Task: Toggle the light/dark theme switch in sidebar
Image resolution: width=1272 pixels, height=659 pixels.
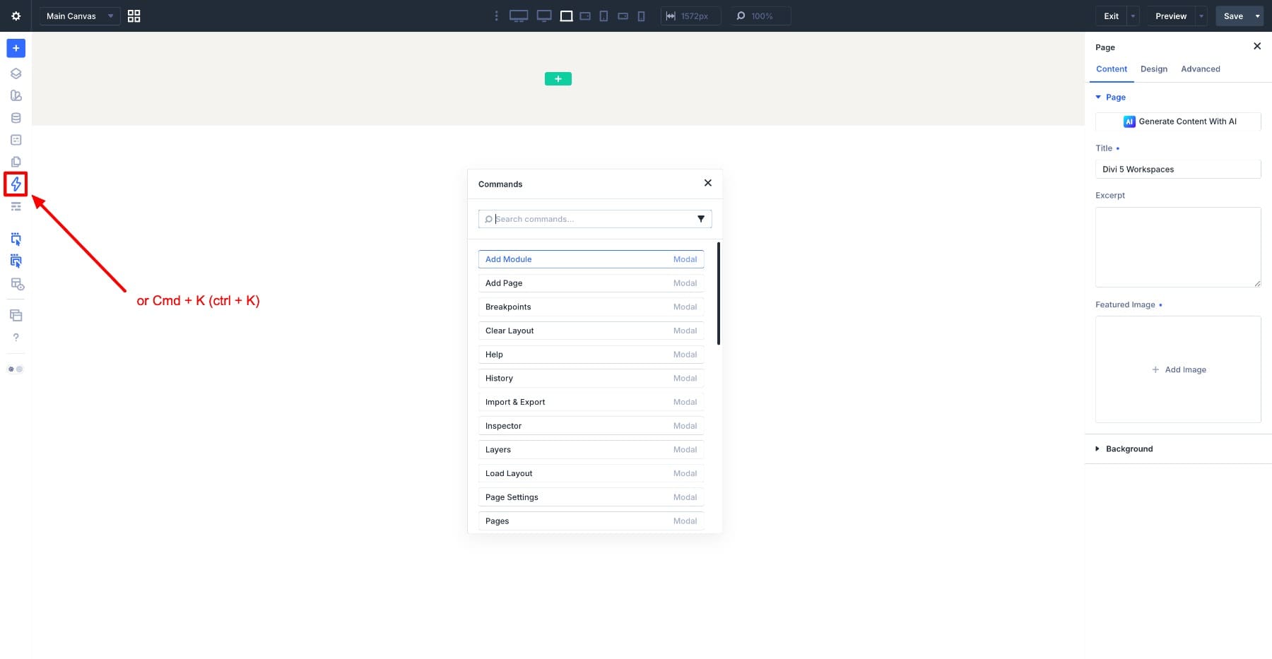Action: [16, 369]
